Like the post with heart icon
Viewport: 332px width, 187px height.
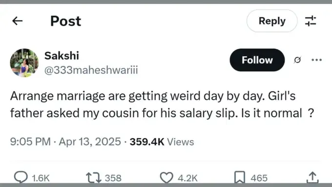pos(166,177)
